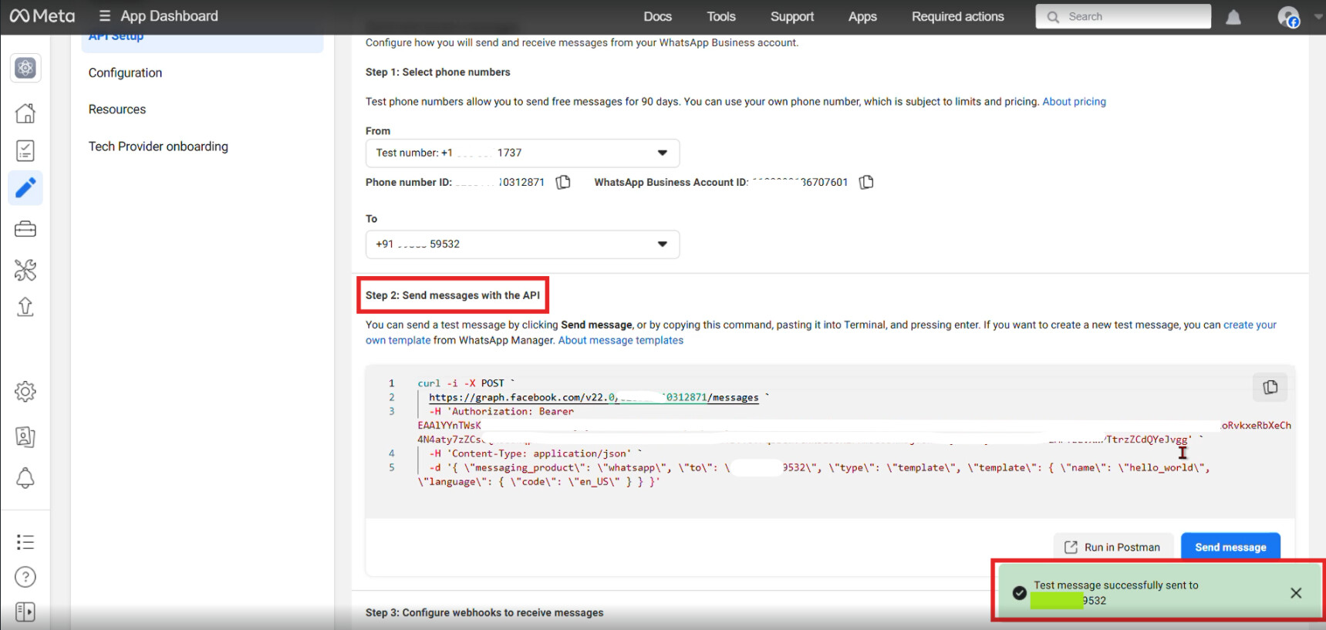Click Run in Postman button
The width and height of the screenshot is (1326, 630).
click(x=1113, y=547)
